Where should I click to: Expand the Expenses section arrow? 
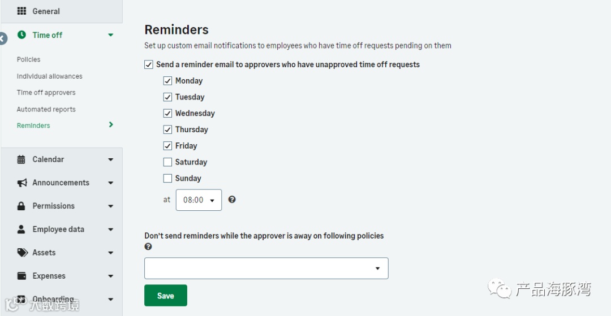tap(110, 276)
